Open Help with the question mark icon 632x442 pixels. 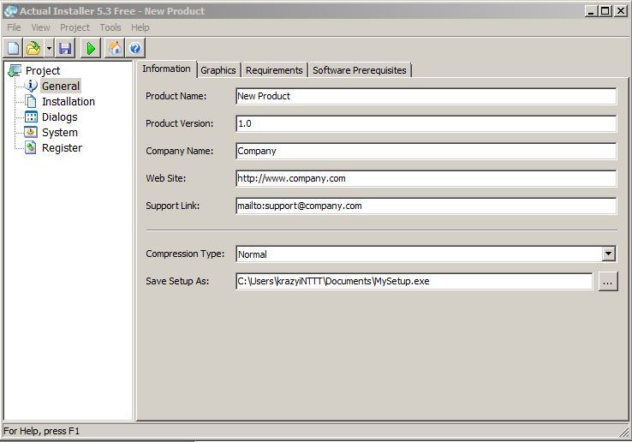pyautogui.click(x=134, y=48)
